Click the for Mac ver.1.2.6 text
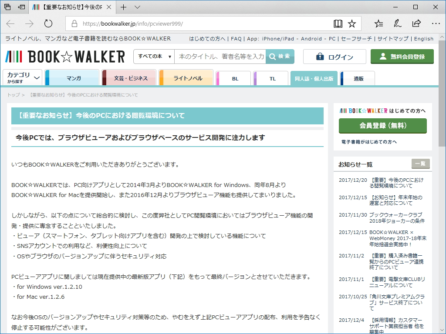This screenshot has width=446, height=334. pyautogui.click(x=41, y=297)
